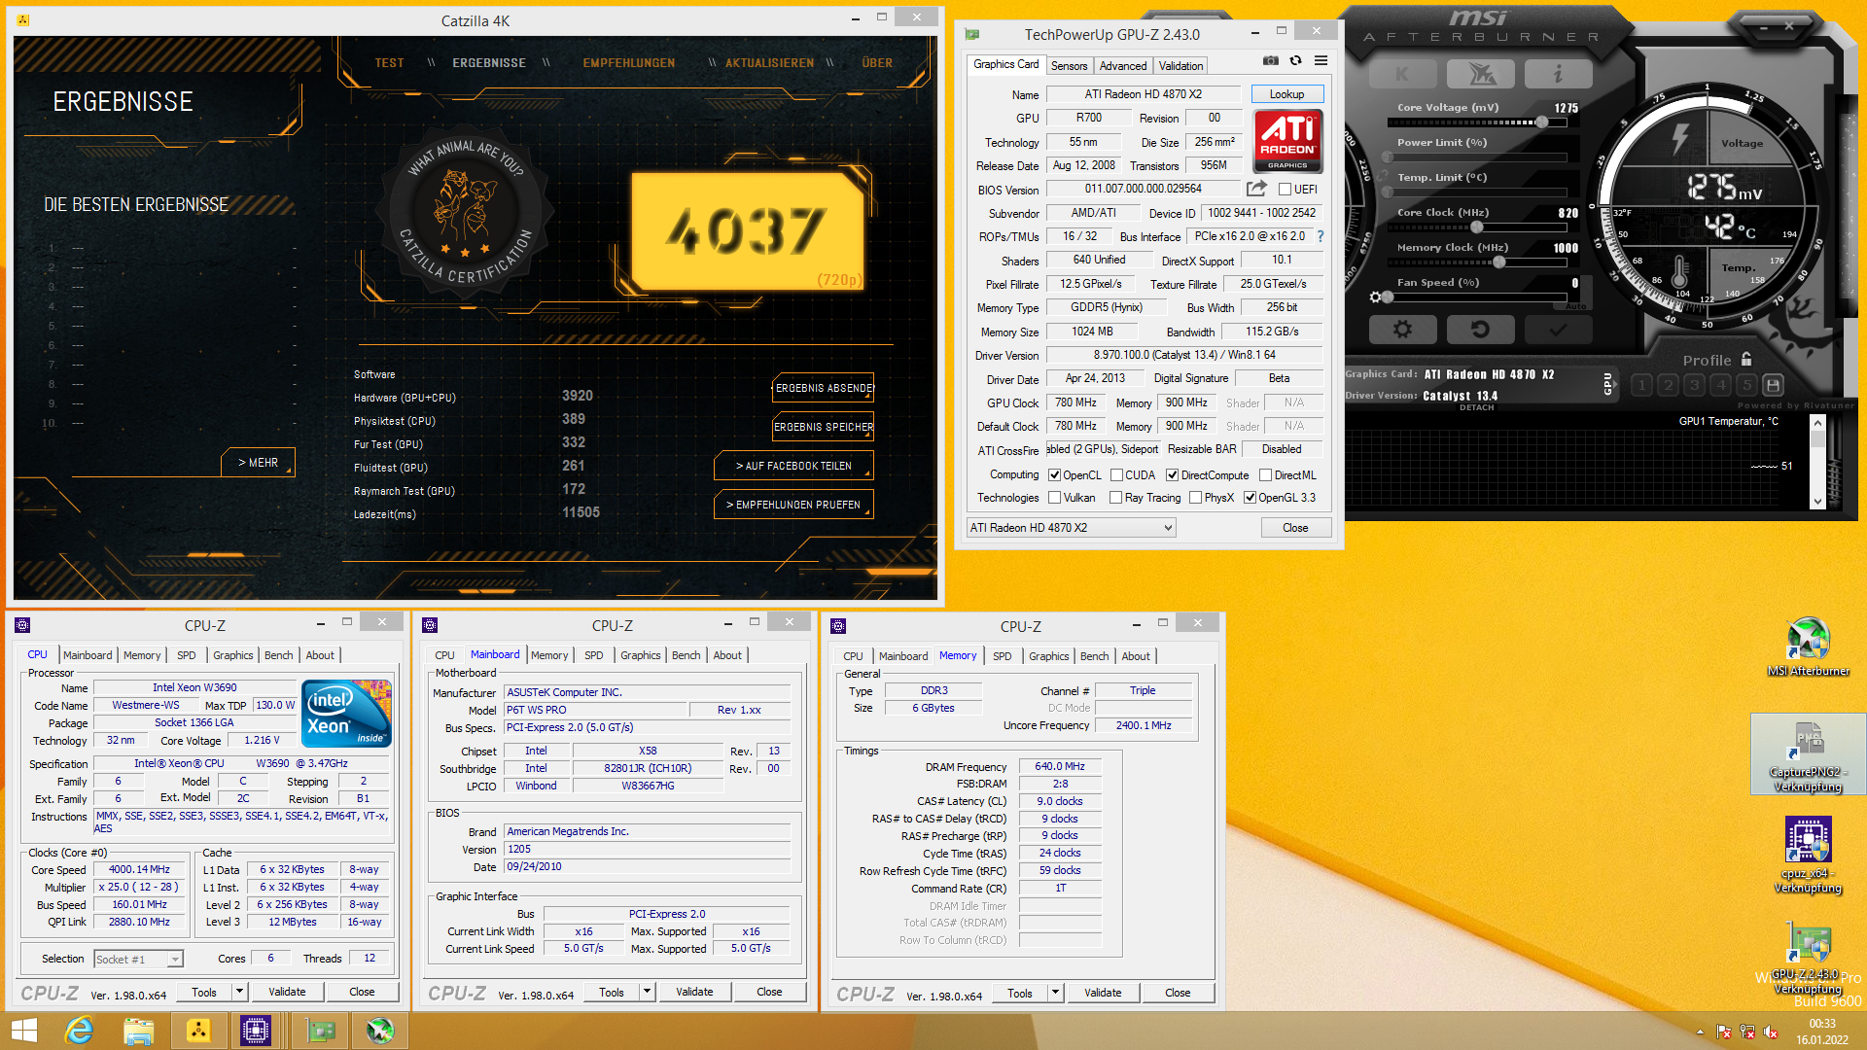Open Afterburner settings gear button

[x=1402, y=330]
